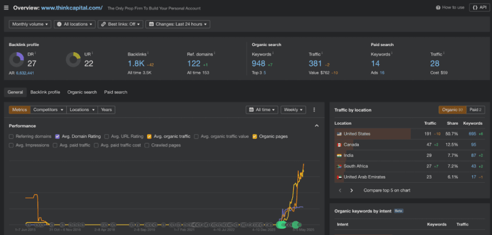
Task: Open the Monthly volume dropdown
Action: point(31,24)
